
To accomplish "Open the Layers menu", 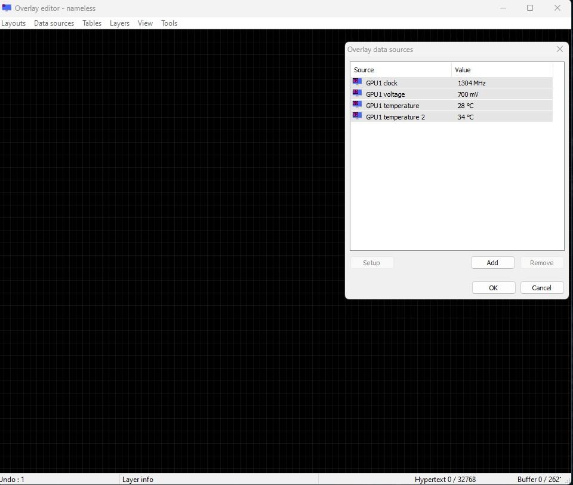I will (x=119, y=23).
